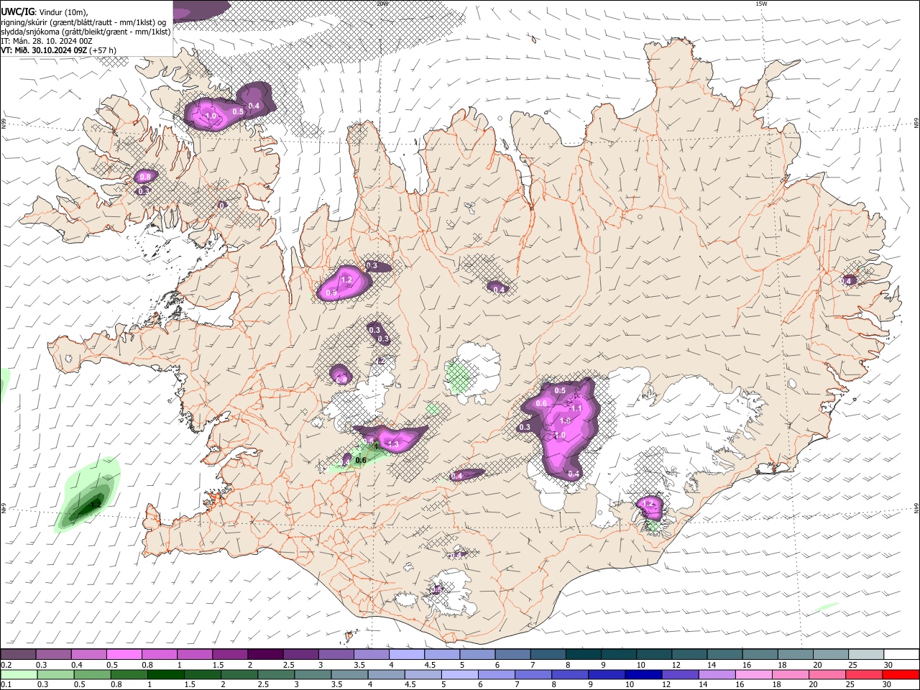Pick the bottom-row red-pink swatch labeled 25
This screenshot has width=920, height=690.
[x=865, y=674]
